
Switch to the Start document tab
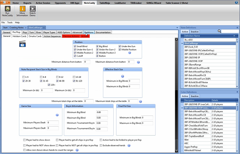point(5,28)
